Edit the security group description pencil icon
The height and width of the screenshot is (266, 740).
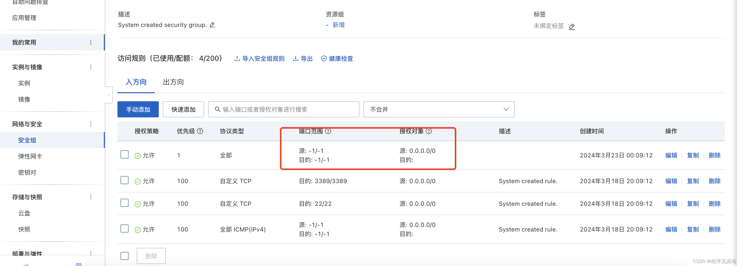tap(212, 25)
